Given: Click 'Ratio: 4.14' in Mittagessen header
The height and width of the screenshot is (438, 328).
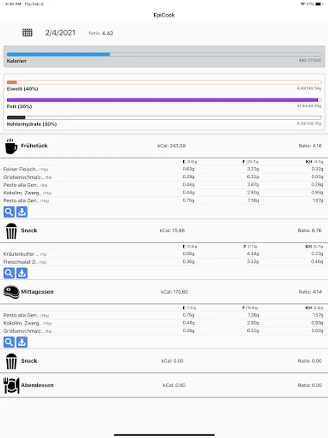Looking at the screenshot, I should 310,292.
